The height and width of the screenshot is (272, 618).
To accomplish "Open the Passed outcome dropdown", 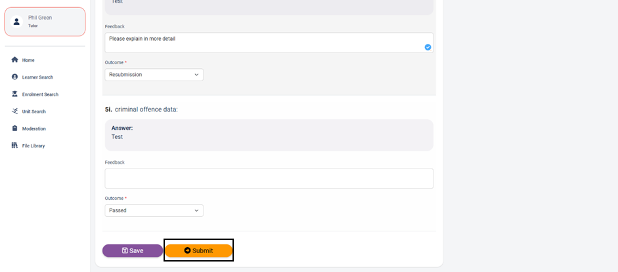I will pos(154,210).
